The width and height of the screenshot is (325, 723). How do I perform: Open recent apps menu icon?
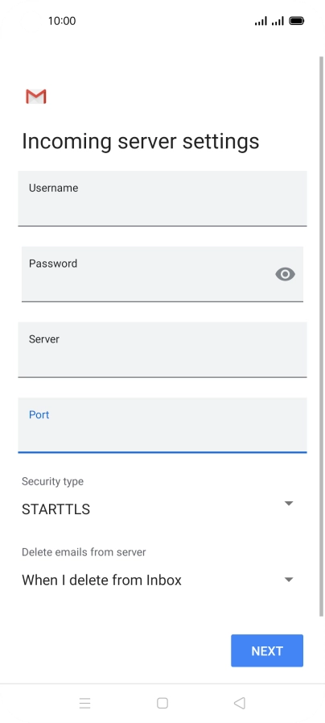(84, 703)
